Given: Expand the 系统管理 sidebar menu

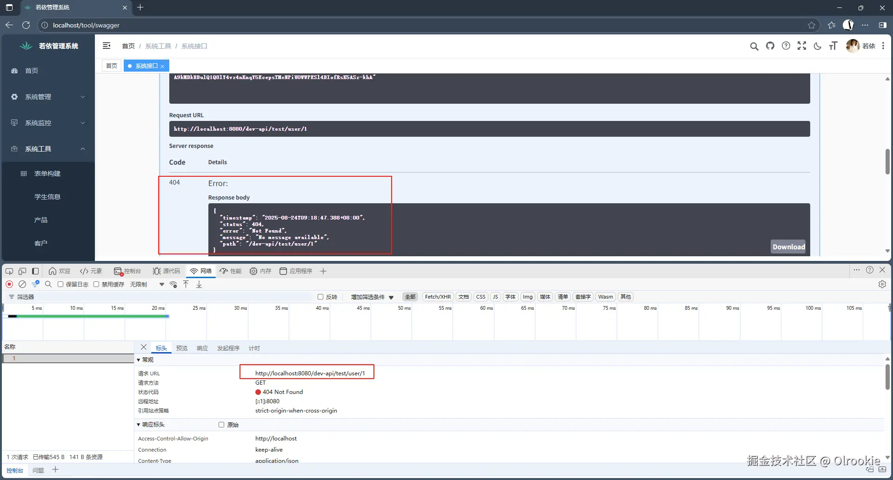Looking at the screenshot, I should coord(48,97).
